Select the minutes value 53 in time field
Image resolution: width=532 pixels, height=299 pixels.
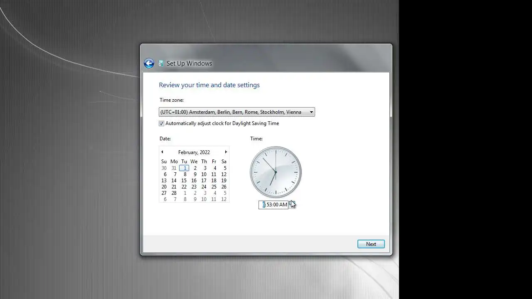point(269,205)
